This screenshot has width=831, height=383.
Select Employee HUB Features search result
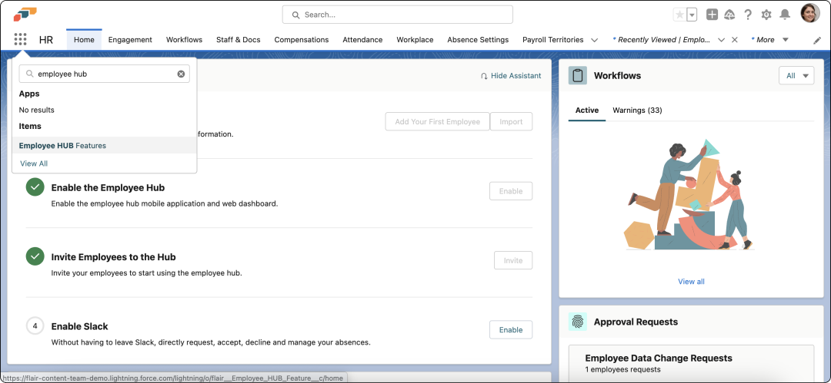63,145
